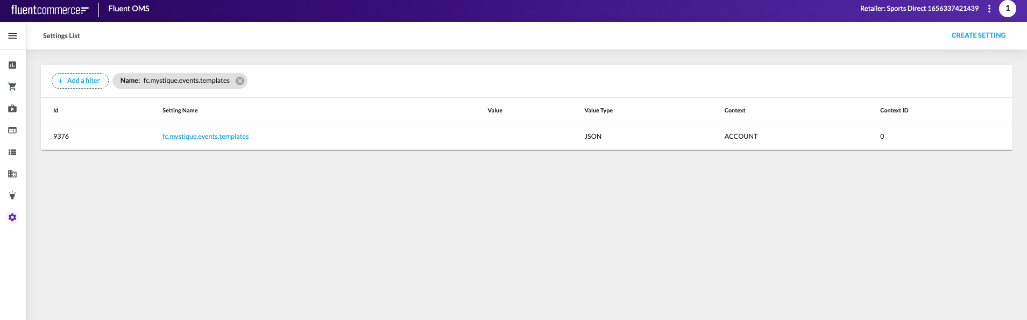Click the Setting Name column header
This screenshot has width=1027, height=320.
coord(180,111)
